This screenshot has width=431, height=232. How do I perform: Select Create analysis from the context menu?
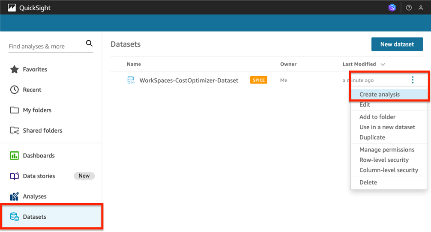point(389,94)
